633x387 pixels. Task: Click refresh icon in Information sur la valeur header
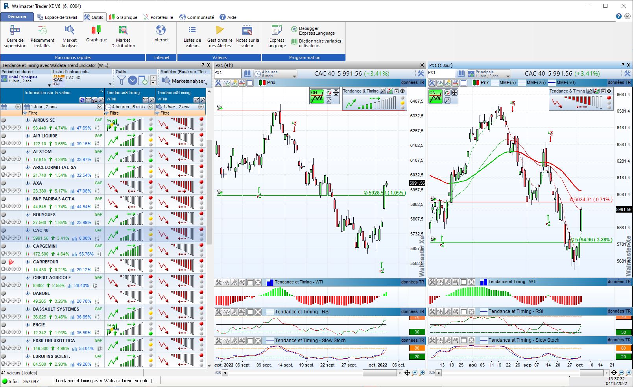(x=82, y=100)
